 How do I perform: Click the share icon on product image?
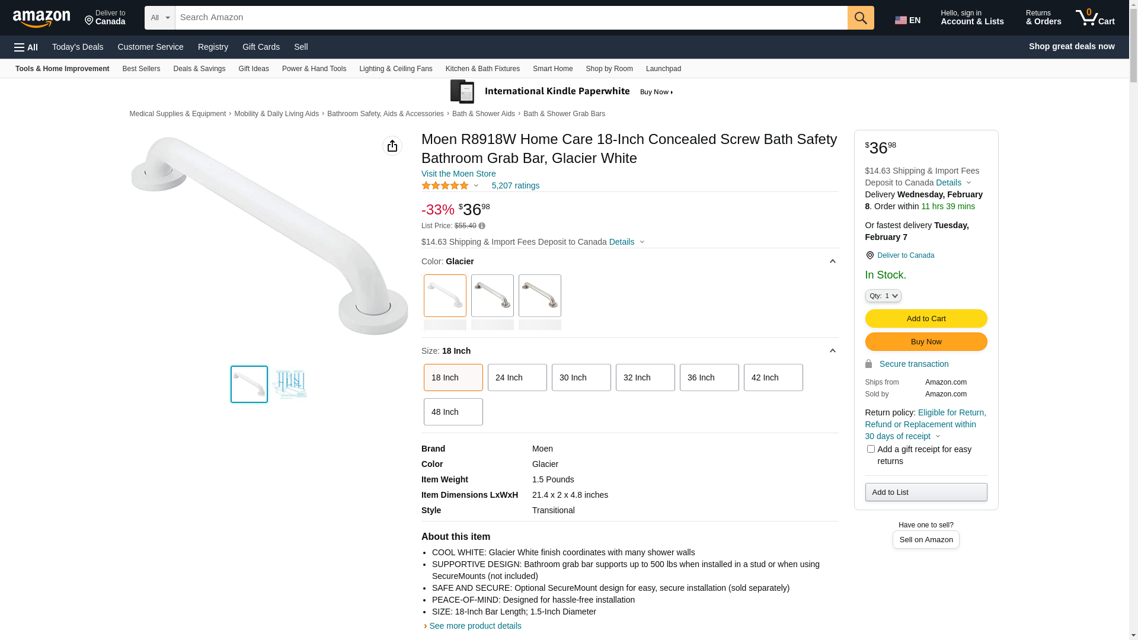tap(392, 146)
